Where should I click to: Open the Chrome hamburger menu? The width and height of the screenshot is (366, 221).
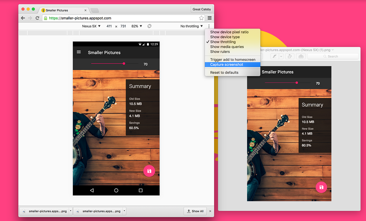[210, 18]
